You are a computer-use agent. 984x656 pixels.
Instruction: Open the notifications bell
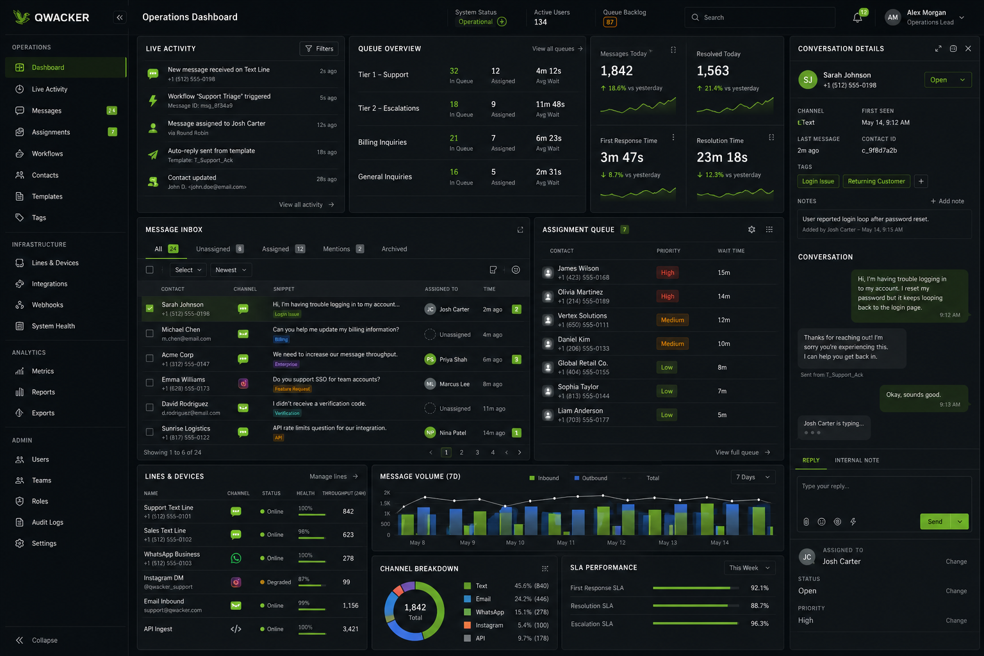(x=857, y=17)
